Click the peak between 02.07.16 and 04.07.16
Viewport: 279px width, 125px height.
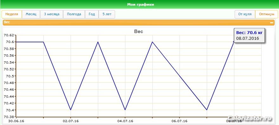tap(98, 42)
